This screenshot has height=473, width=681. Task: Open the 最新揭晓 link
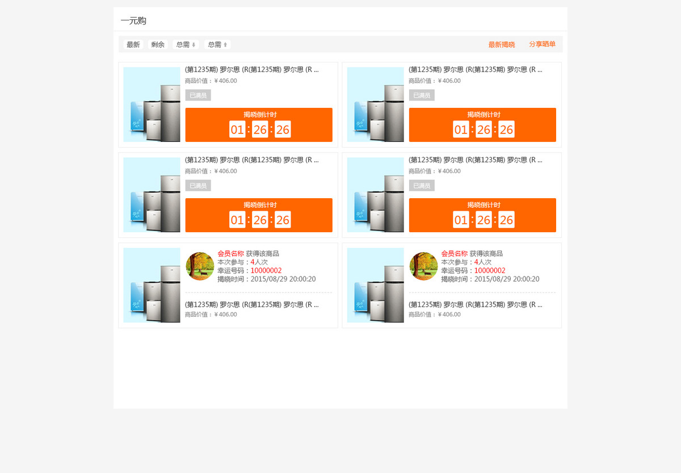(x=501, y=45)
